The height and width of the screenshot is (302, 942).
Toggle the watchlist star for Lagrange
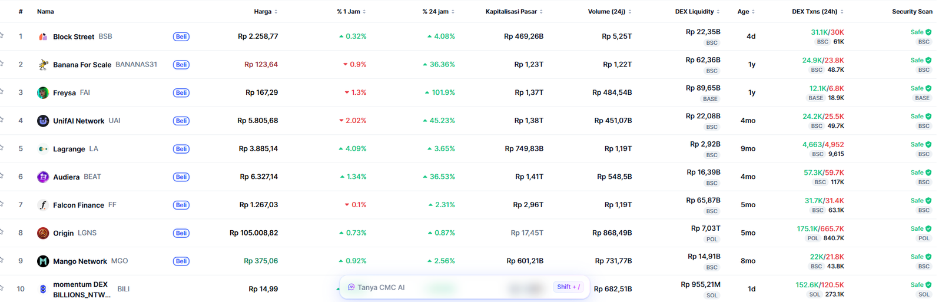pyautogui.click(x=2, y=148)
